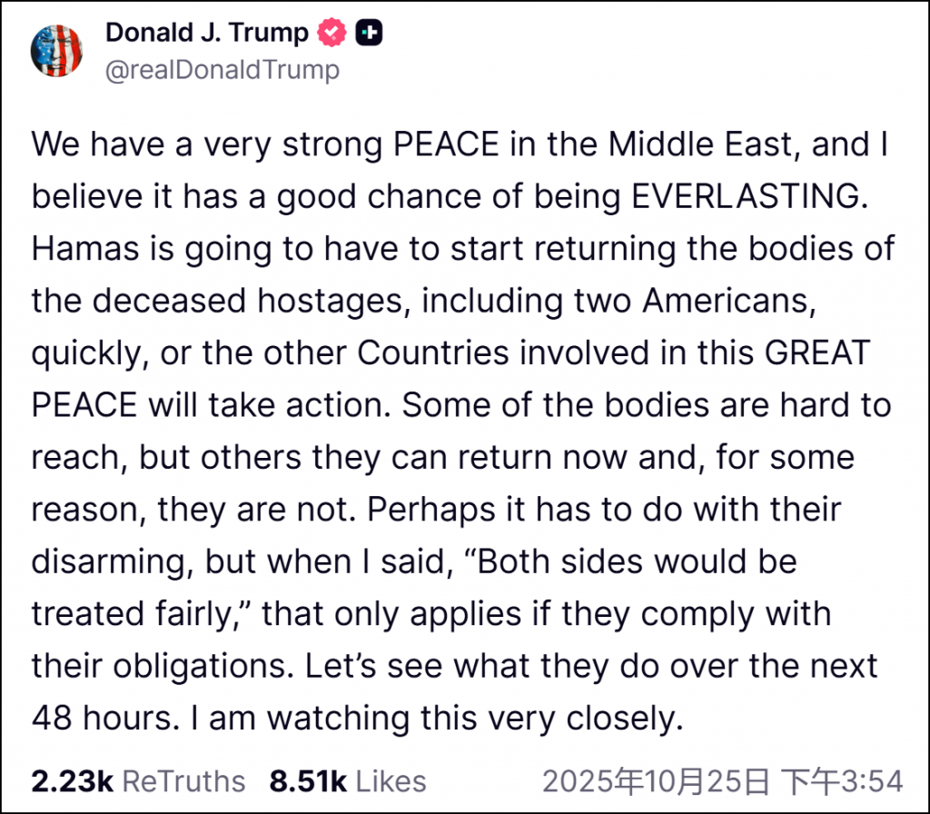Click the black plus badge icon
This screenshot has height=814, width=930.
(369, 34)
